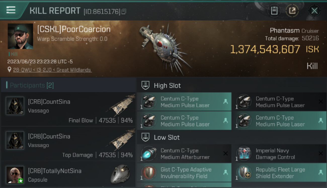
Task: Select the Participants tab header
Action: pyautogui.click(x=32, y=85)
